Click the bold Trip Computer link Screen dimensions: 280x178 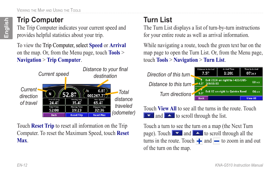point(64,60)
